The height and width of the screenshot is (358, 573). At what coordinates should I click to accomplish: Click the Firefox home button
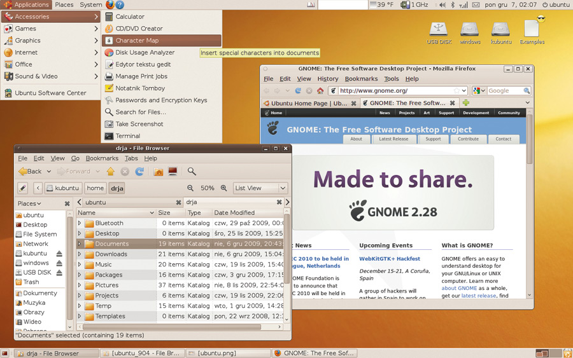(x=321, y=91)
